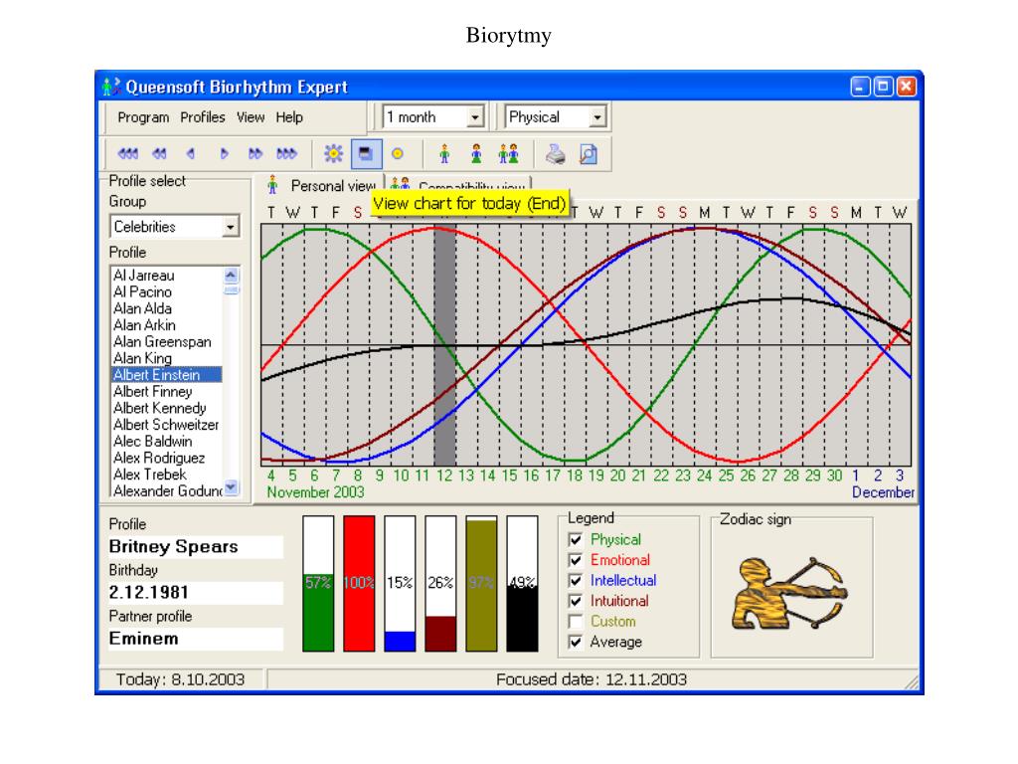Click the triple-right forward navigation arrow
This screenshot has height=764, width=1018.
click(x=286, y=154)
